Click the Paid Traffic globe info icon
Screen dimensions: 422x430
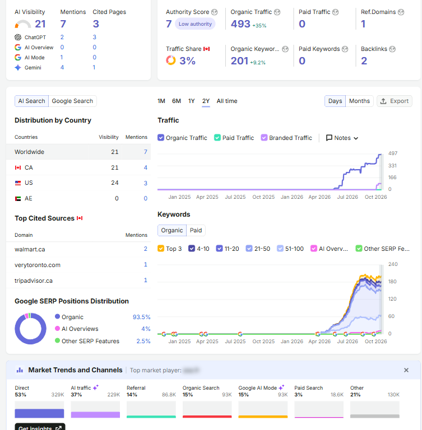[x=336, y=12]
